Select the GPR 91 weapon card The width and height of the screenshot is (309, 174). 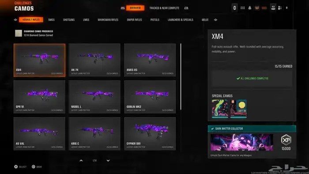tap(39, 97)
